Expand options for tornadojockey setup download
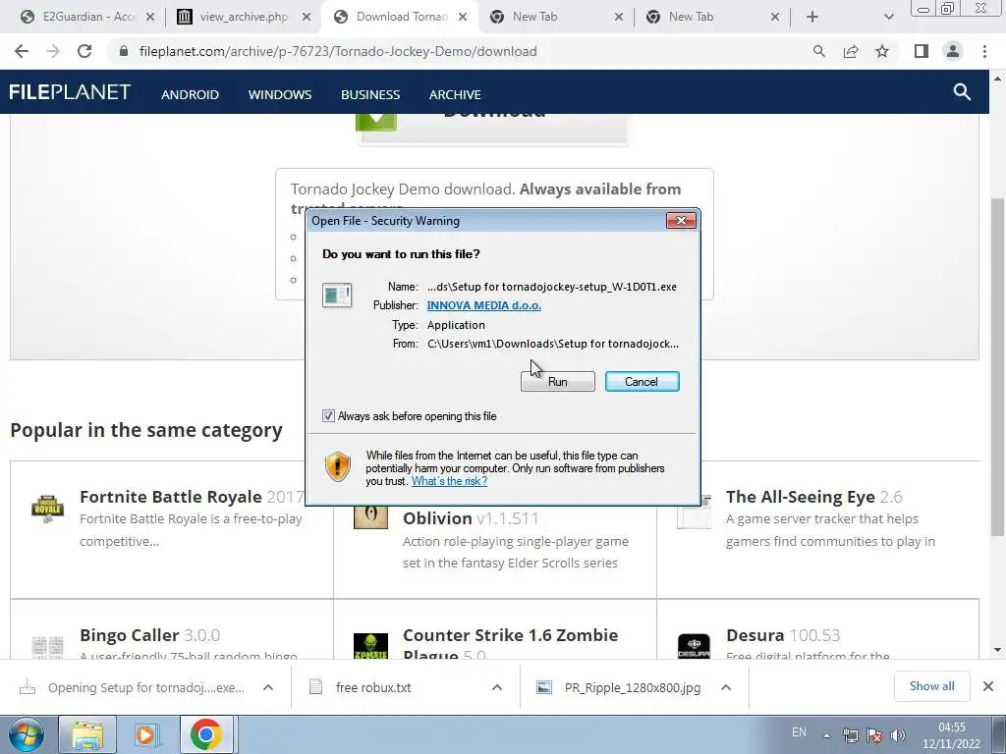The width and height of the screenshot is (1006, 754). (268, 687)
